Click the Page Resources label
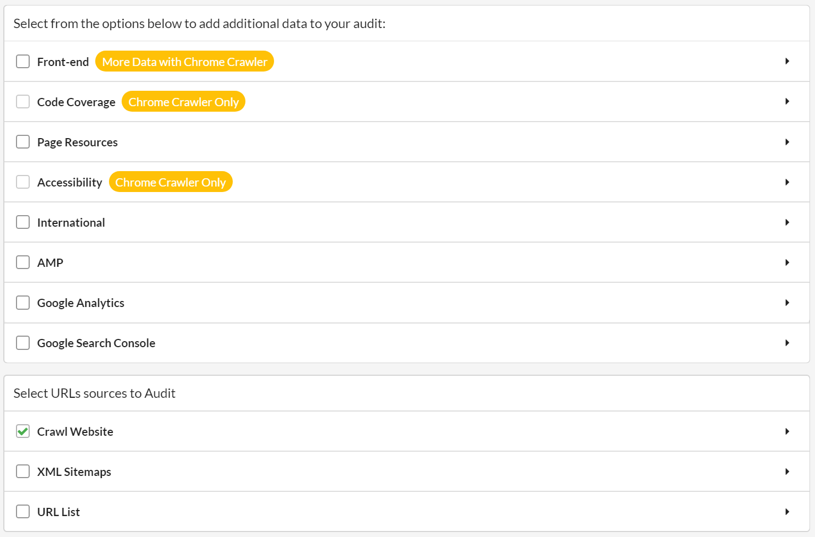This screenshot has height=537, width=815. click(77, 142)
